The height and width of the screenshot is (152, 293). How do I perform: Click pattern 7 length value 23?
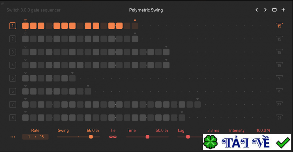[x=279, y=104]
